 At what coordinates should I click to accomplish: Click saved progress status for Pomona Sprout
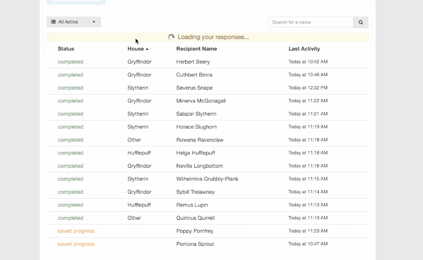click(x=76, y=244)
